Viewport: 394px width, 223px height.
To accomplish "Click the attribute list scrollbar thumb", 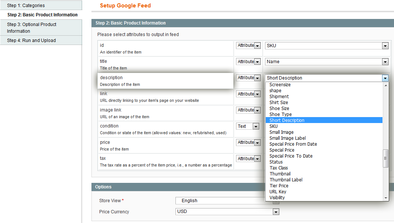I will [x=386, y=158].
